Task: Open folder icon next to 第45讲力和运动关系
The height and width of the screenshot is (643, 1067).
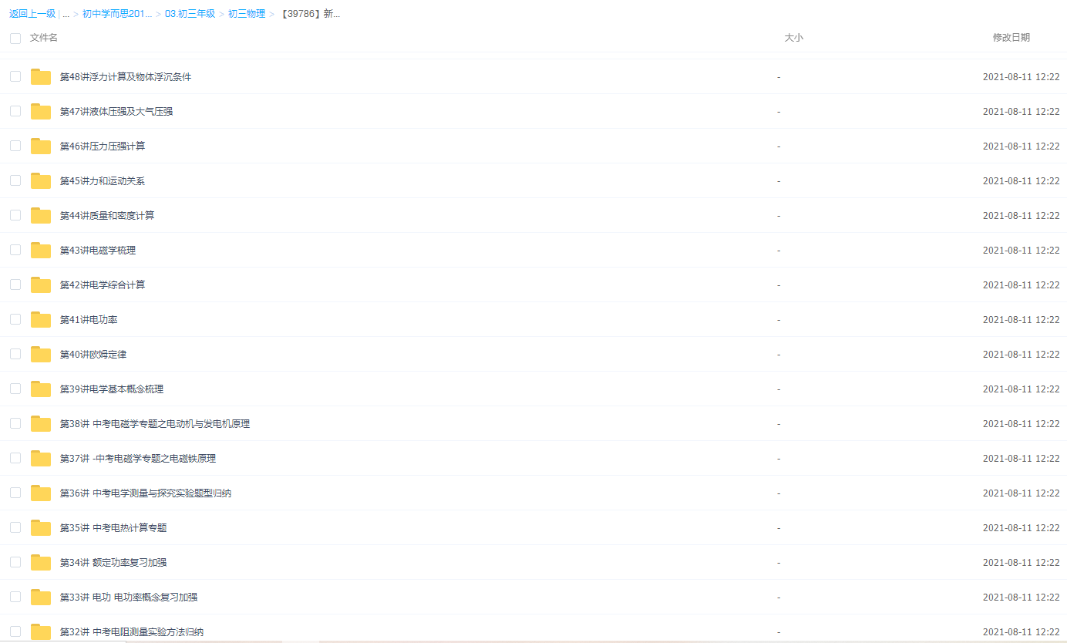Action: pyautogui.click(x=41, y=180)
